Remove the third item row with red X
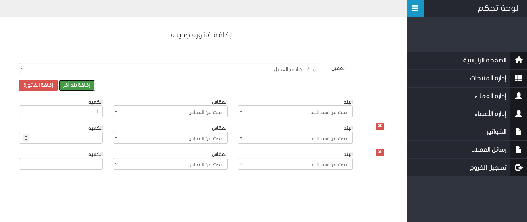The width and height of the screenshot is (527, 222). click(380, 152)
